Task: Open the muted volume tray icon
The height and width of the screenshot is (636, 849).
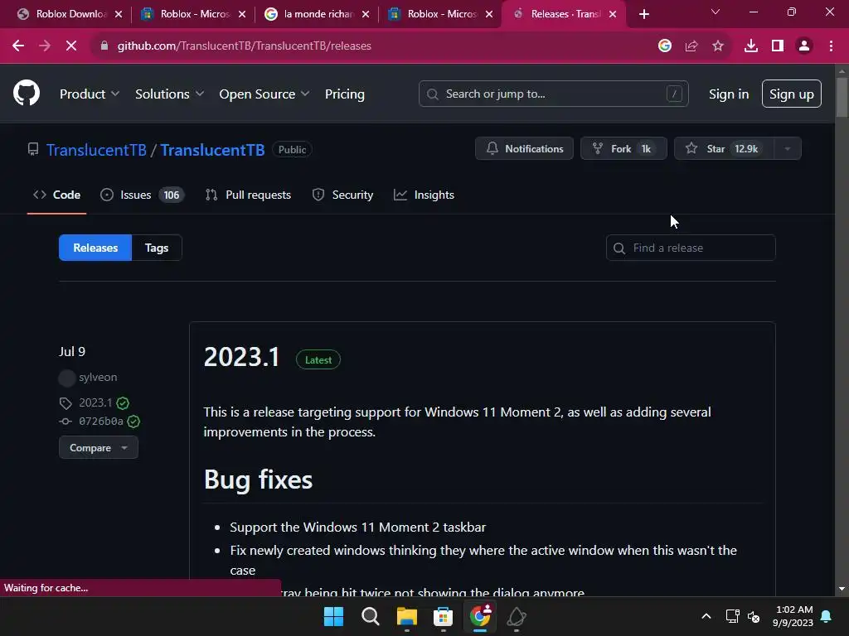Action: pyautogui.click(x=754, y=616)
